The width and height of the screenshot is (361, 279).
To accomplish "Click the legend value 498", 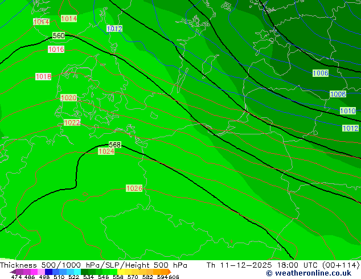I will click(44, 277).
